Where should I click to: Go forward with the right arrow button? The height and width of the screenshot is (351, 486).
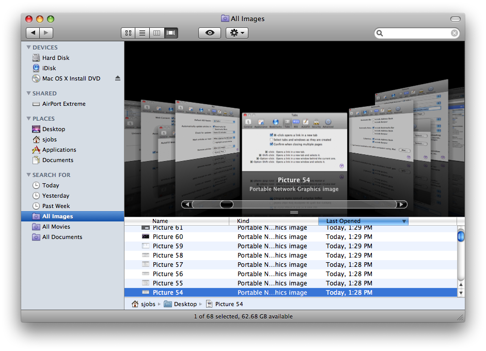point(46,33)
